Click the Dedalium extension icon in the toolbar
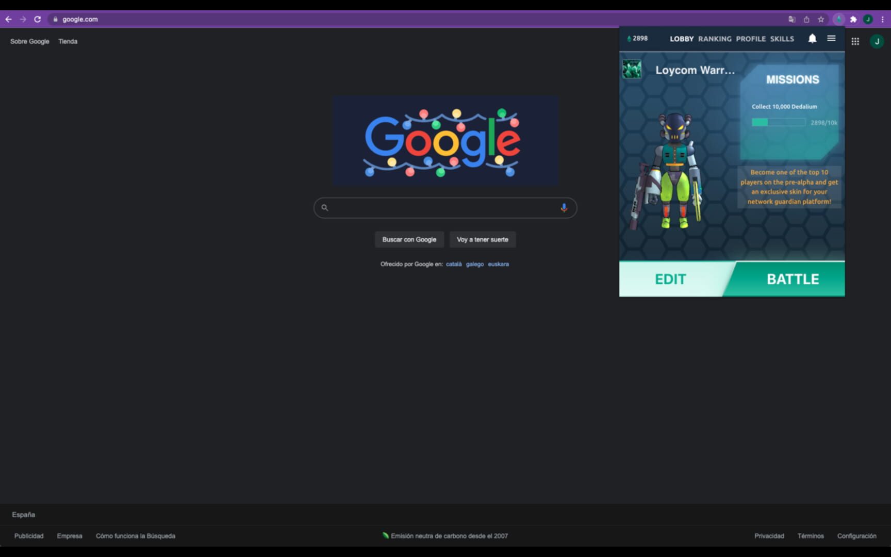Screen dimensions: 891x557 point(839,19)
